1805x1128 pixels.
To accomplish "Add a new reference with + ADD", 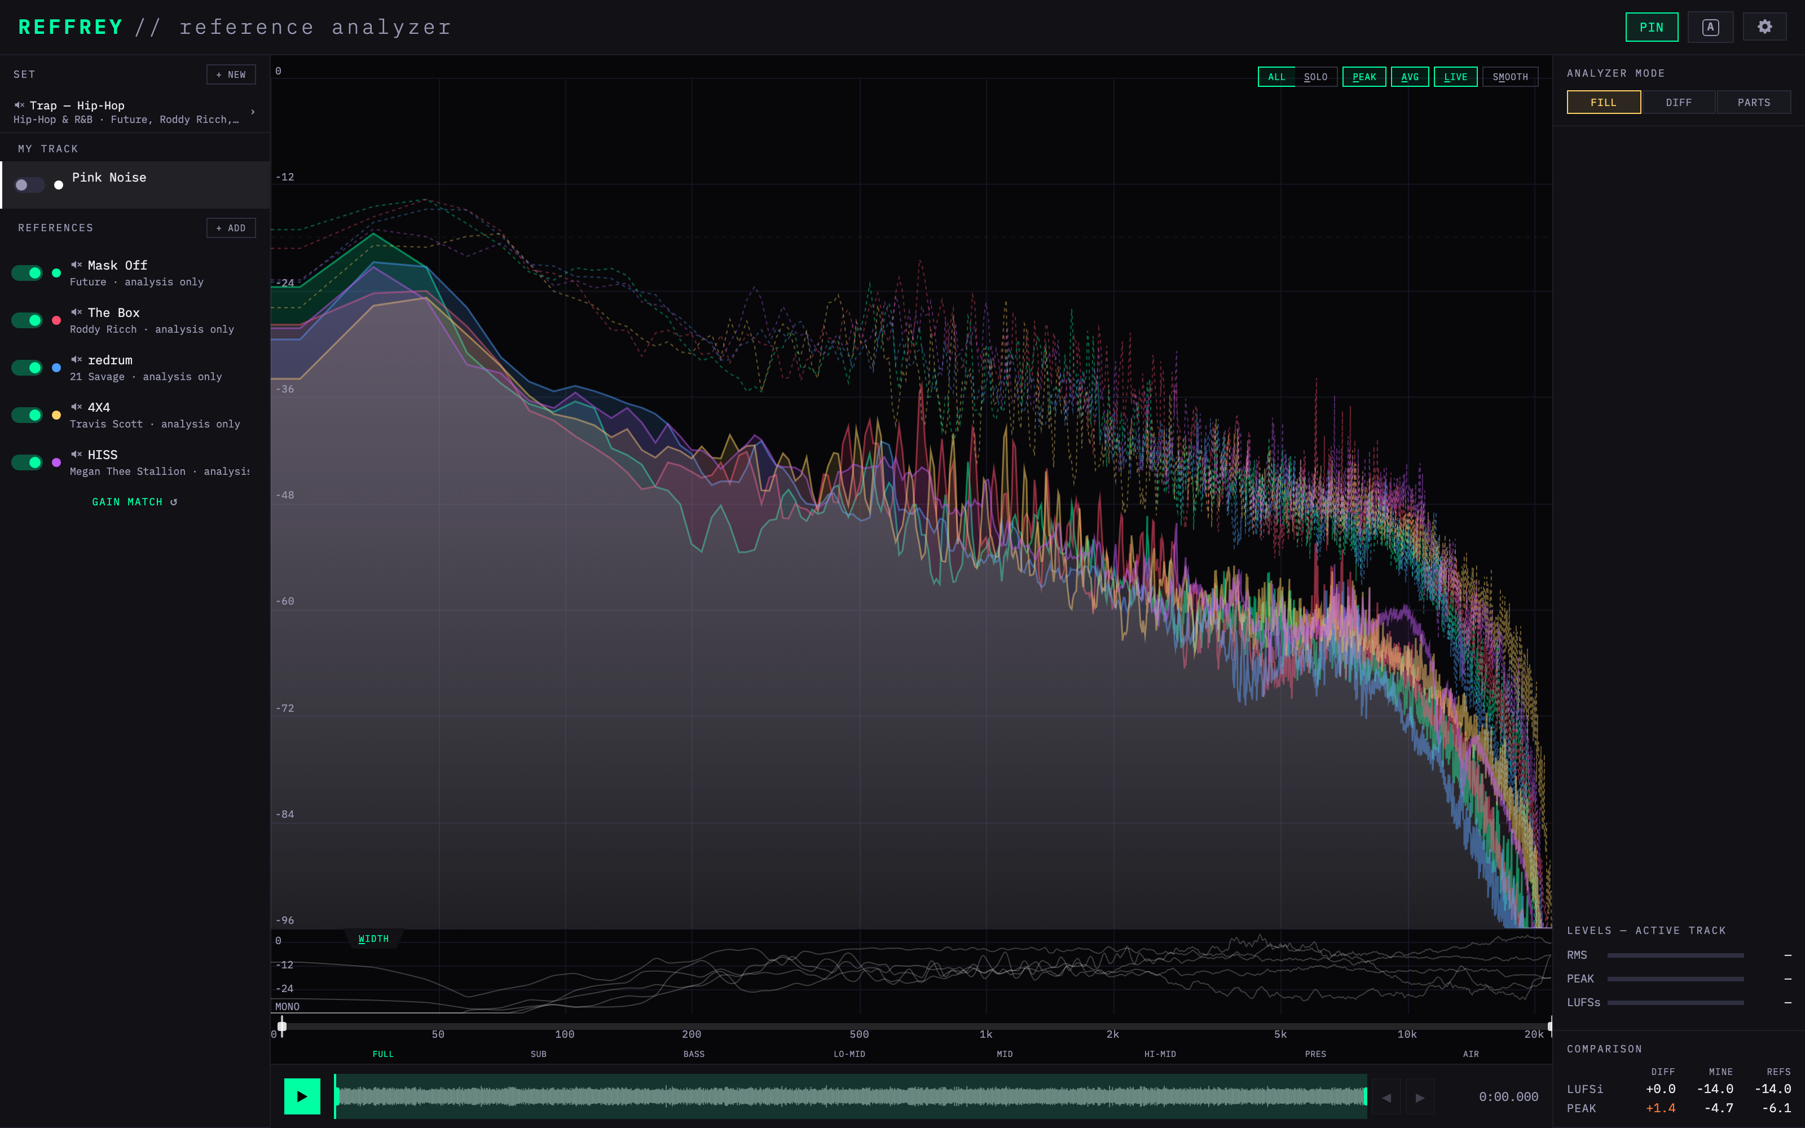I will tap(231, 228).
